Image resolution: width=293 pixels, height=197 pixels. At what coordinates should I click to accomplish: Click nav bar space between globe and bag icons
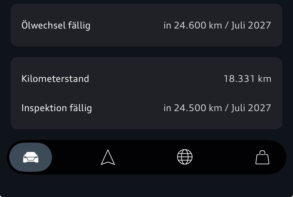(x=223, y=157)
